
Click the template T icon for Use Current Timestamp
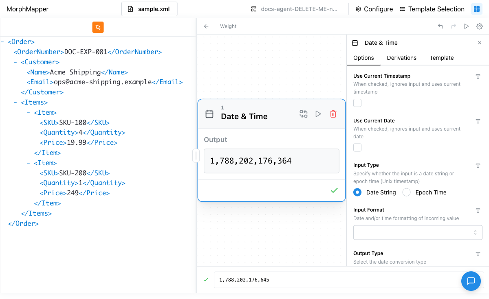pyautogui.click(x=478, y=76)
